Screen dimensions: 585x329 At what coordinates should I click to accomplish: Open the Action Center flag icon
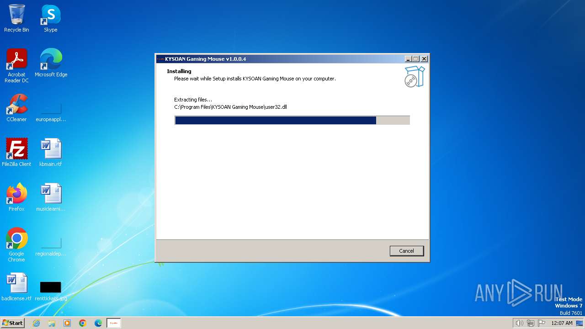coord(542,323)
